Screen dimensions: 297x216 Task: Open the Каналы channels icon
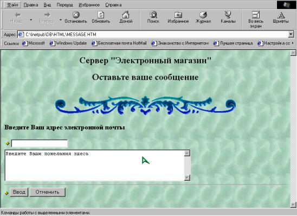tap(228, 15)
